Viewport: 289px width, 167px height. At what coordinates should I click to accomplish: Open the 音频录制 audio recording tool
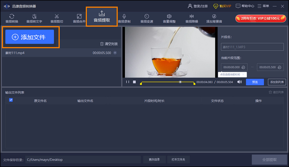click(x=124, y=19)
